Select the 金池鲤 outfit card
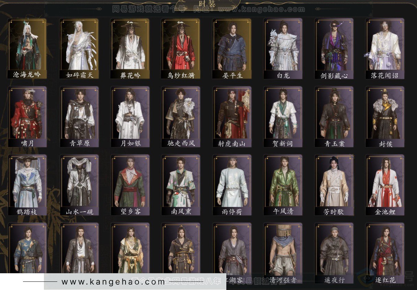The height and width of the screenshot is (290, 417). point(385,185)
